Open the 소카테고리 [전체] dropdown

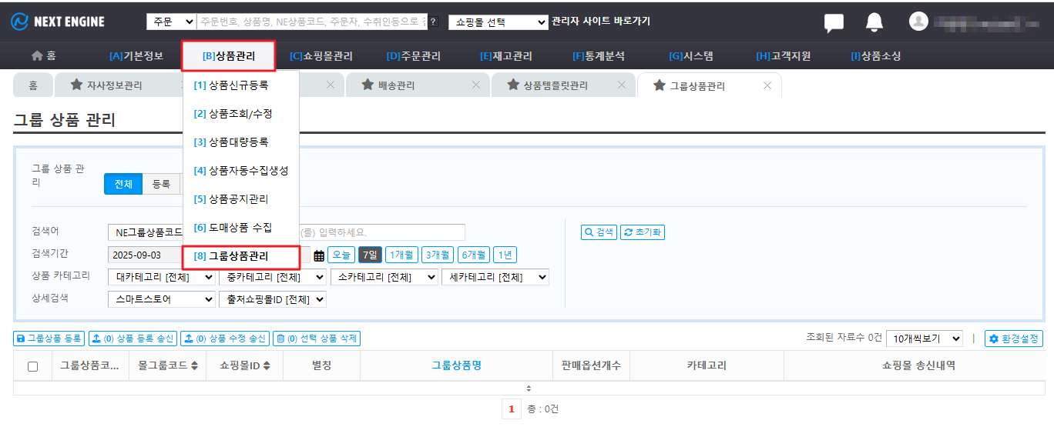[x=384, y=277]
